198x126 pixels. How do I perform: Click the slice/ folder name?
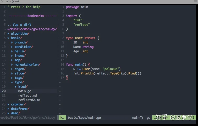click(x=20, y=73)
